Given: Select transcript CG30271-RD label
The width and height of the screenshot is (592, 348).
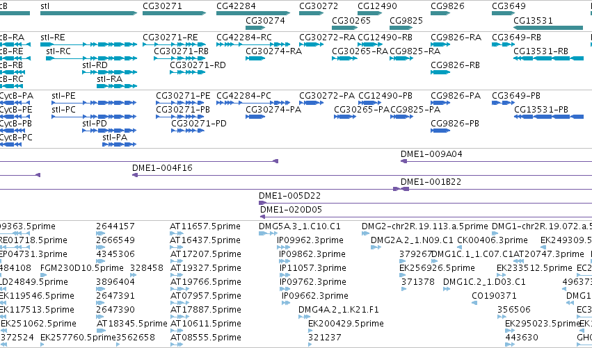Looking at the screenshot, I should [x=198, y=65].
